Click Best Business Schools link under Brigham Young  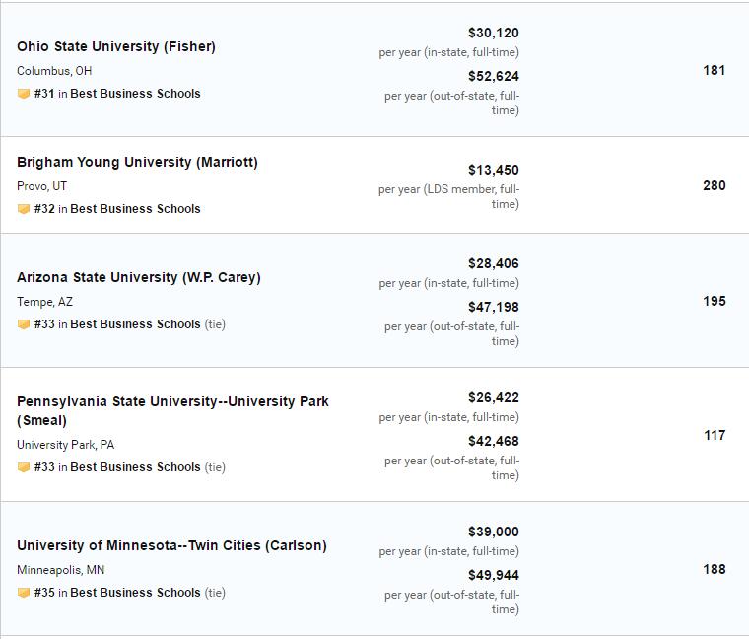[x=135, y=209]
